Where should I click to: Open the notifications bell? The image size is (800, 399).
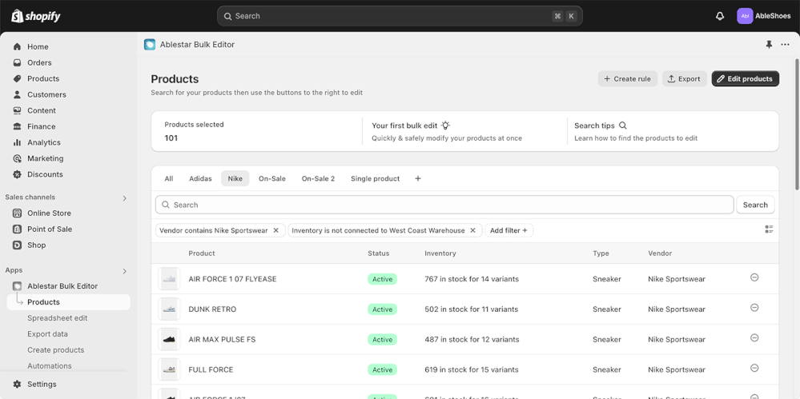[720, 16]
